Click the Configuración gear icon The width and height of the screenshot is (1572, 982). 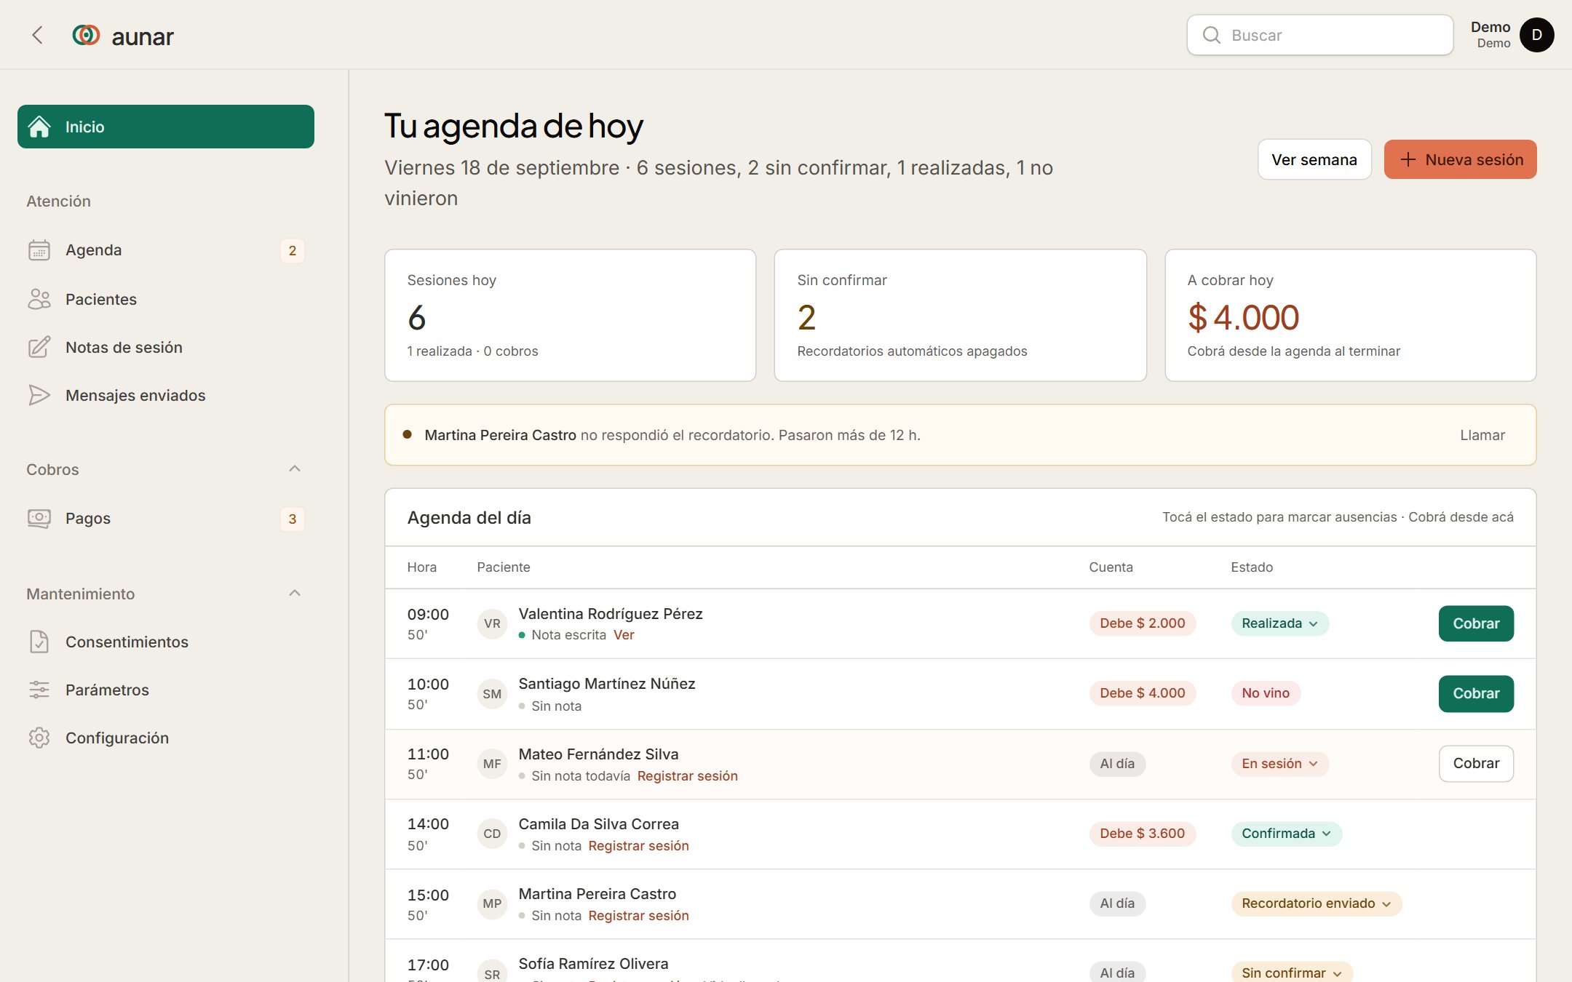click(x=39, y=738)
